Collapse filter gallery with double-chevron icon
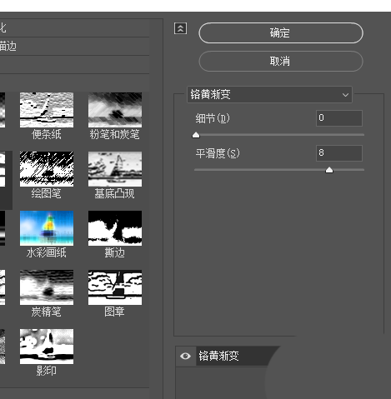Screen dimensions: 391x399 [x=180, y=28]
